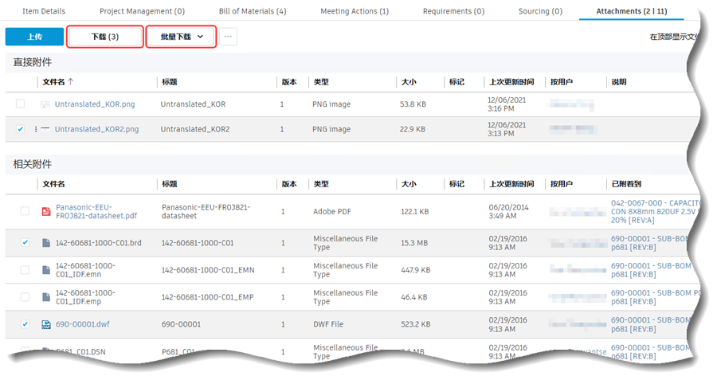Click the Untranslated_KOR2.png thumbnail icon

[x=45, y=129]
